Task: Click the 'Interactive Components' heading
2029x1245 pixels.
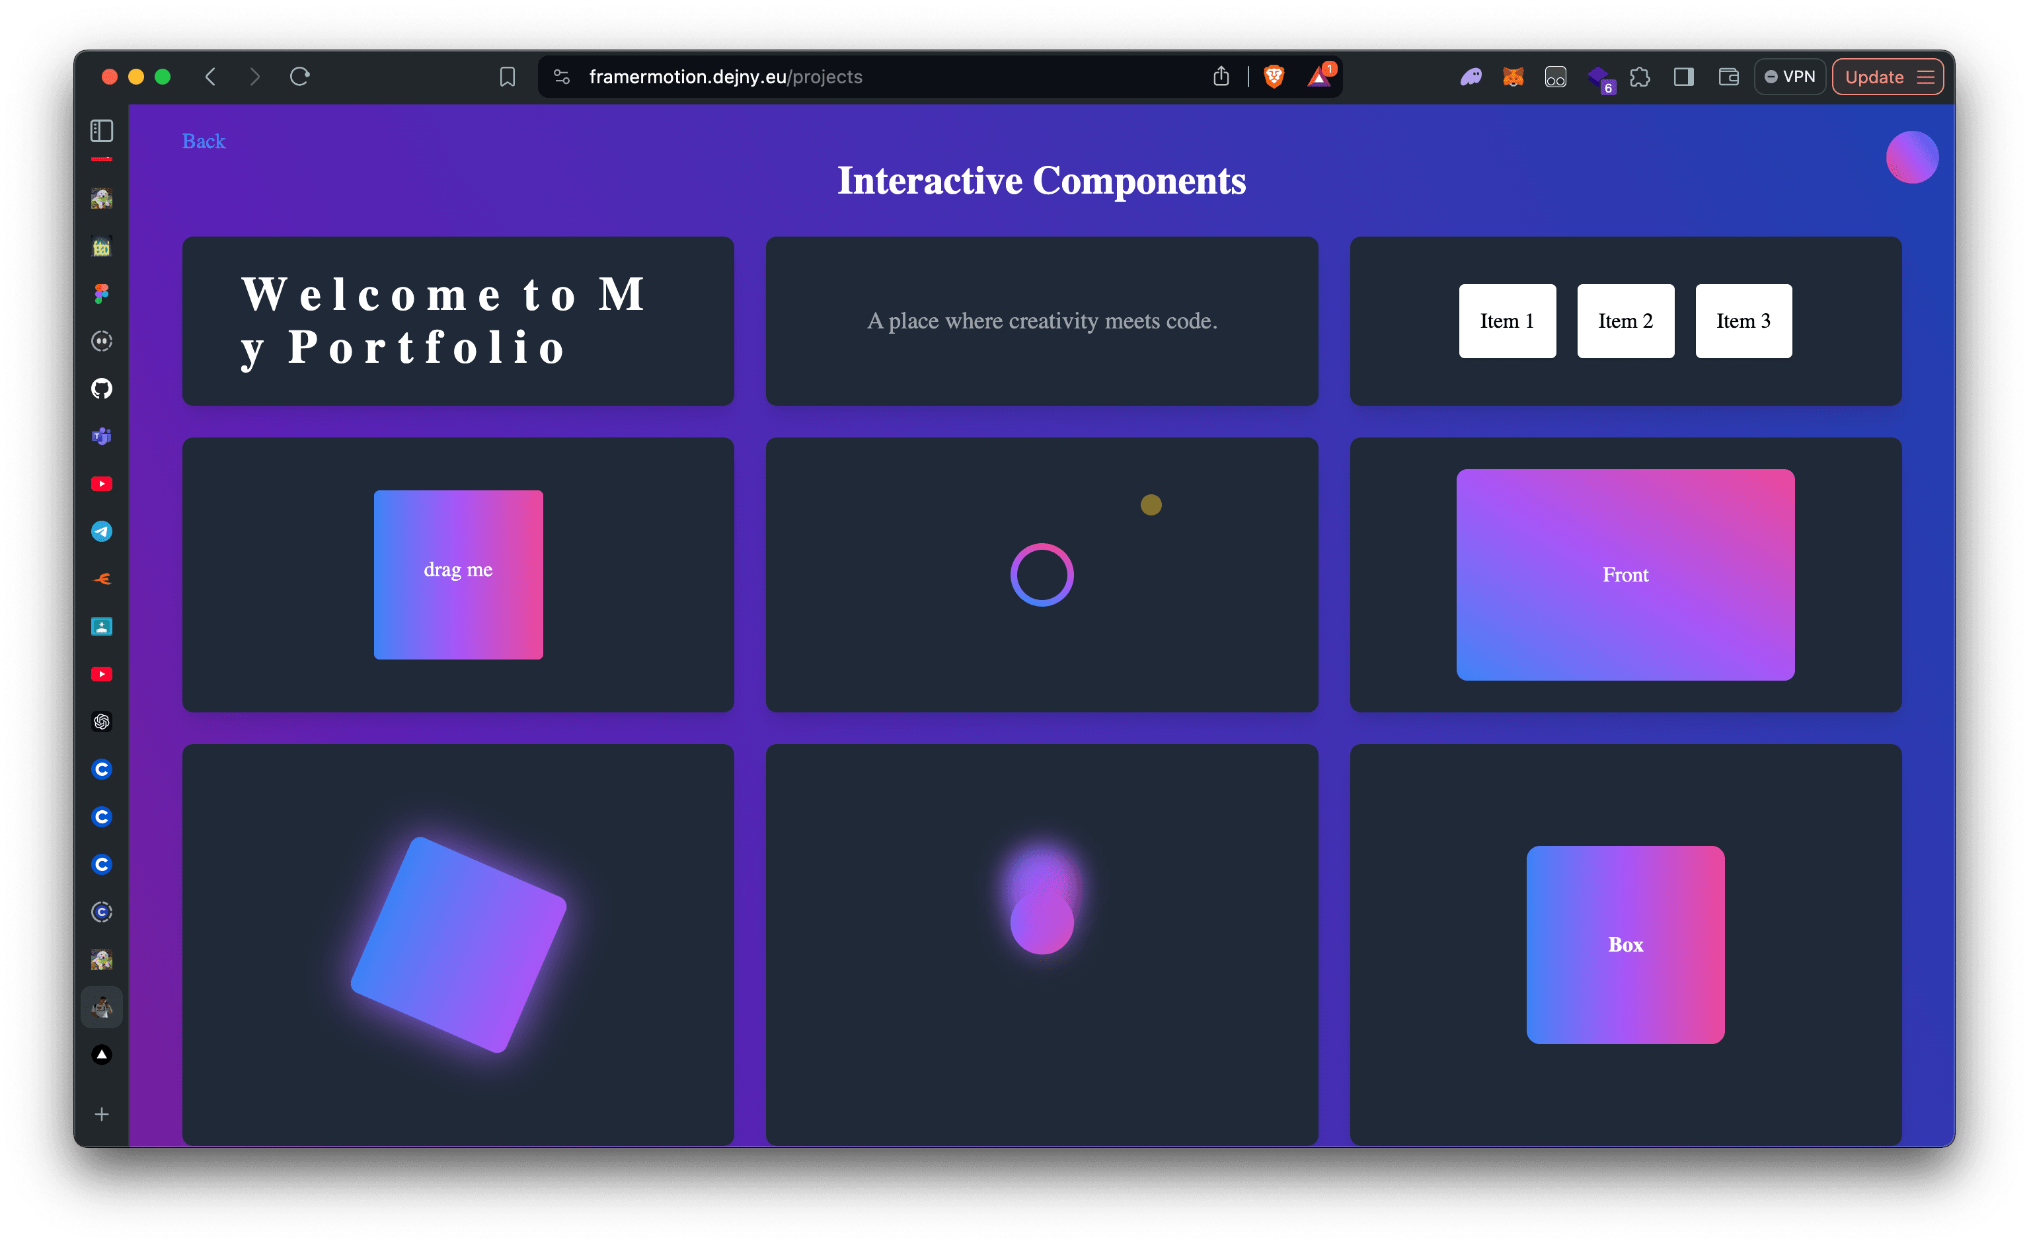Action: (x=1042, y=180)
